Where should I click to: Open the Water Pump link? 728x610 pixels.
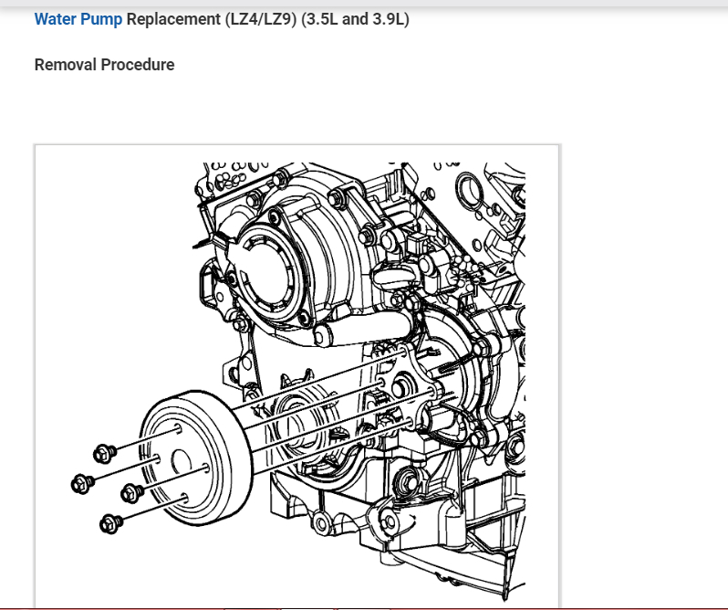[x=78, y=19]
